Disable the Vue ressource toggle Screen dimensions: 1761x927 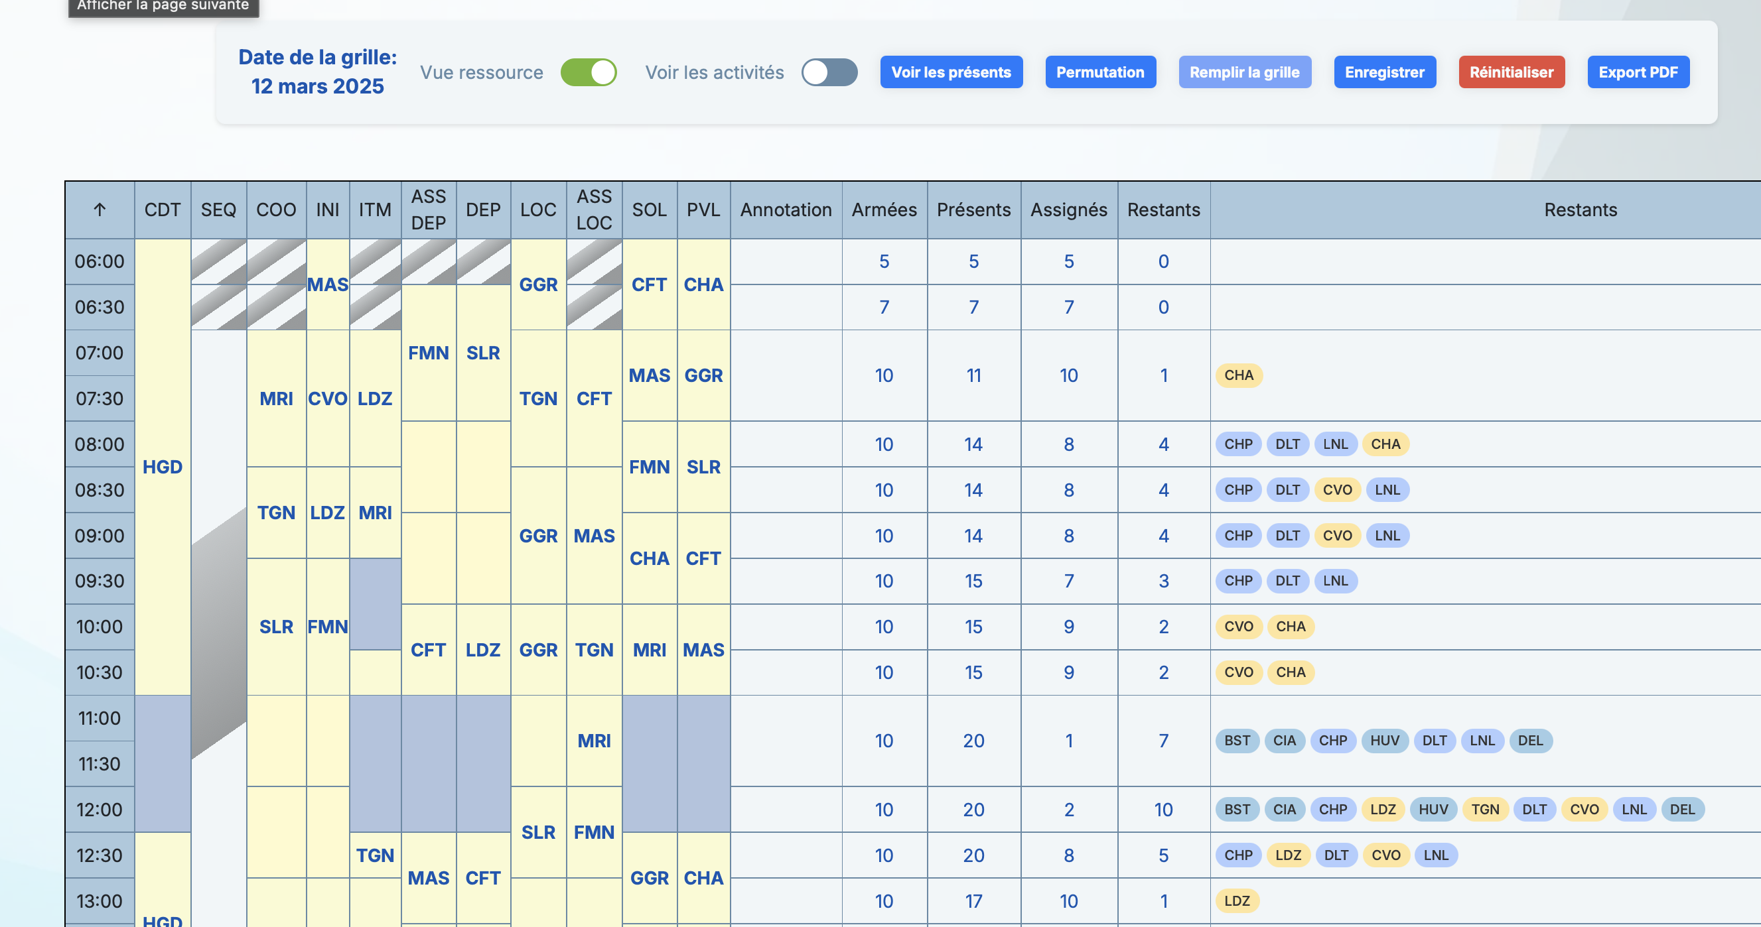589,72
